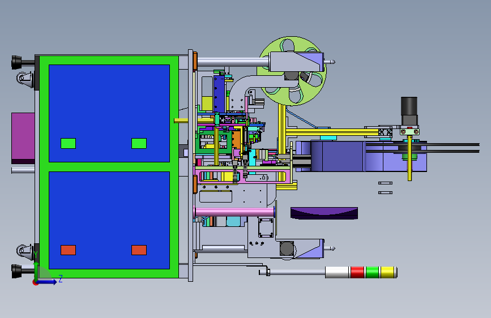Viewport: 491px width, 318px height.
Task: Select the lower-left caster wheel
Action: tap(25, 251)
